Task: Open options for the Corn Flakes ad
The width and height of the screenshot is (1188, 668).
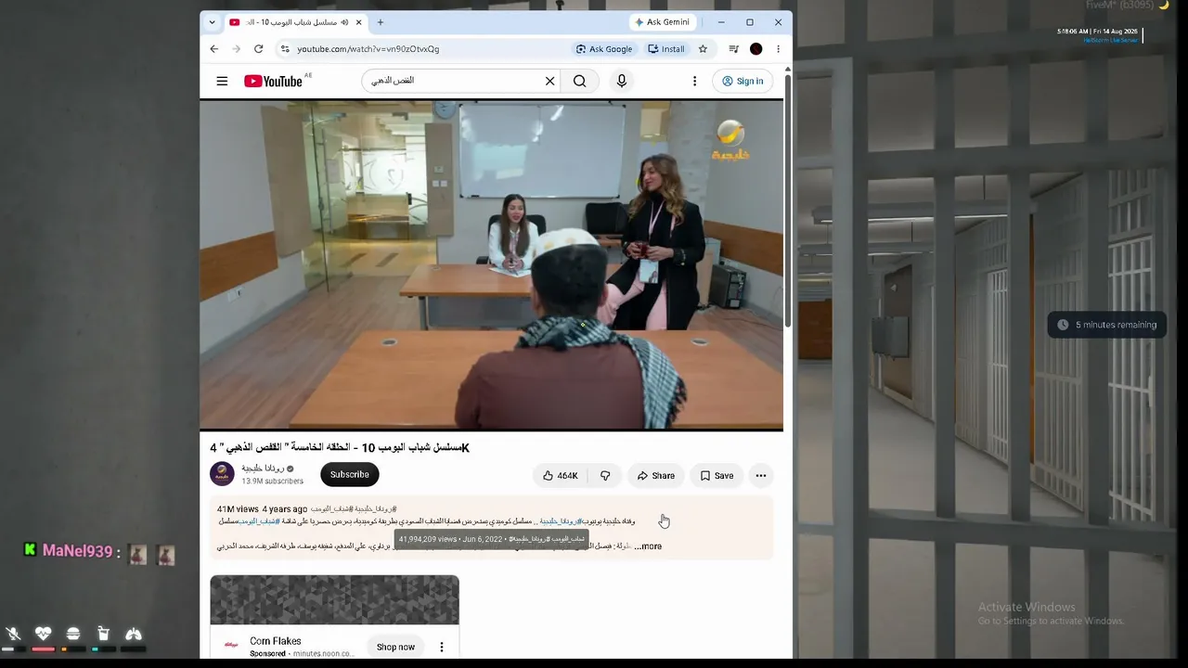Action: 442,647
